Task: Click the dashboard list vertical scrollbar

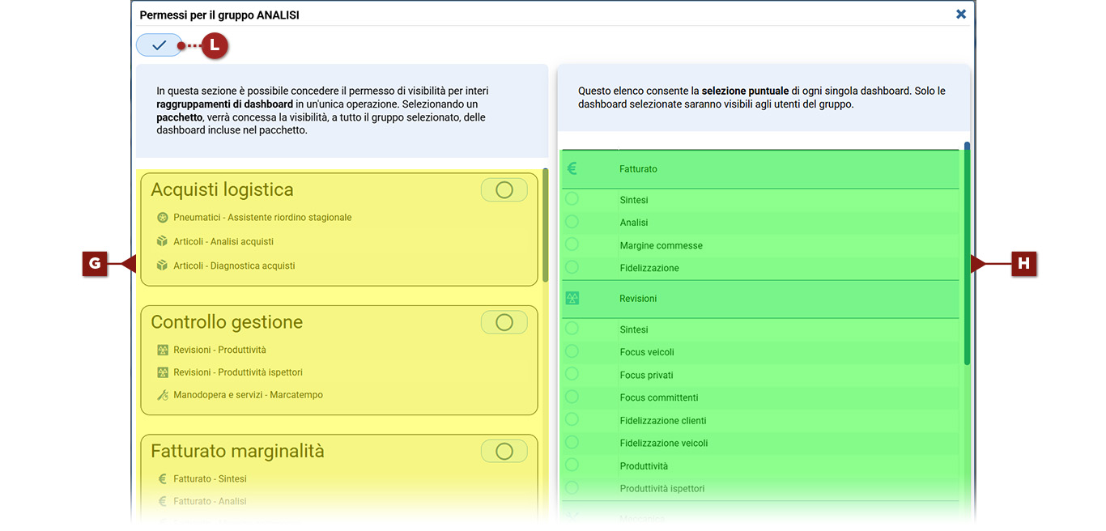Action: pyautogui.click(x=967, y=253)
